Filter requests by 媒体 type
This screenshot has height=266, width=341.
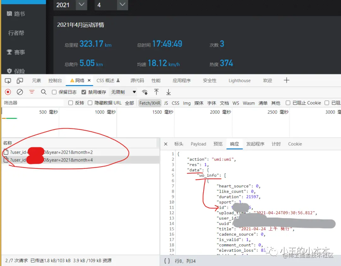pyautogui.click(x=199, y=103)
